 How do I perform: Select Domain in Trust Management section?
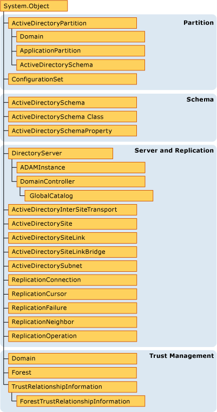pos(73,358)
